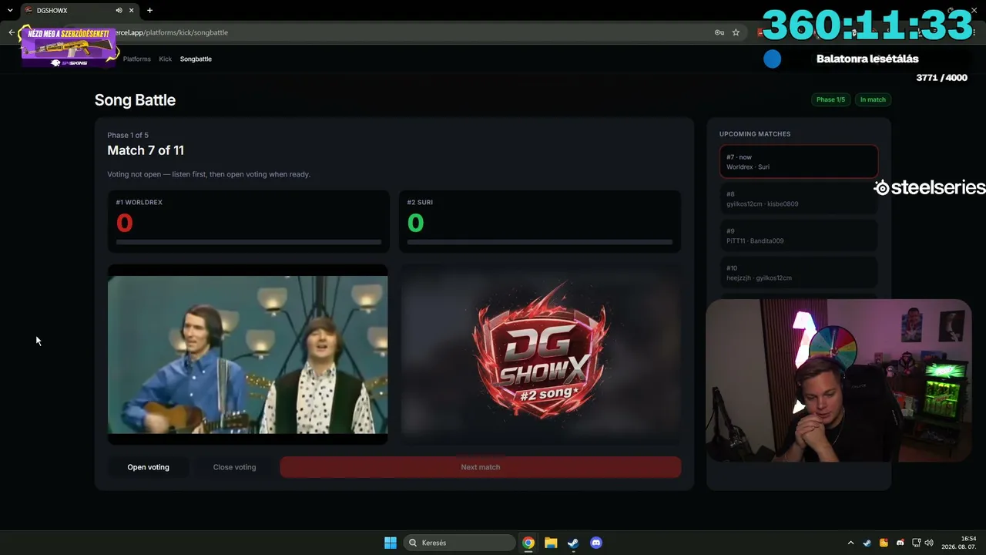986x555 pixels.
Task: Click the Open voting button
Action: [148, 467]
